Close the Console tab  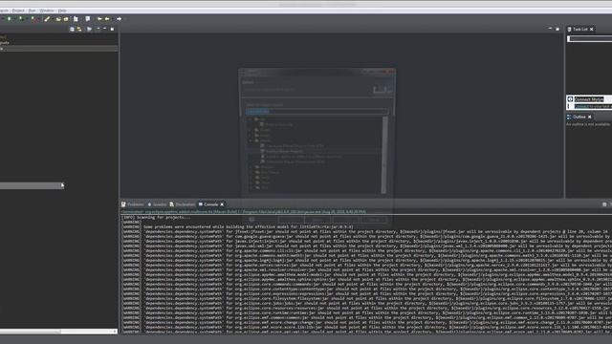pos(222,204)
